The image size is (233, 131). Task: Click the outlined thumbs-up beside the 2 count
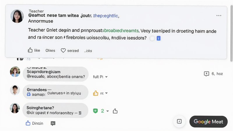tap(115, 111)
